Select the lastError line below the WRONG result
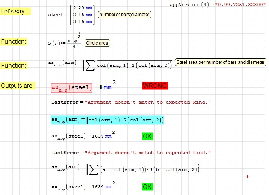The image size is (269, 195). point(131,102)
